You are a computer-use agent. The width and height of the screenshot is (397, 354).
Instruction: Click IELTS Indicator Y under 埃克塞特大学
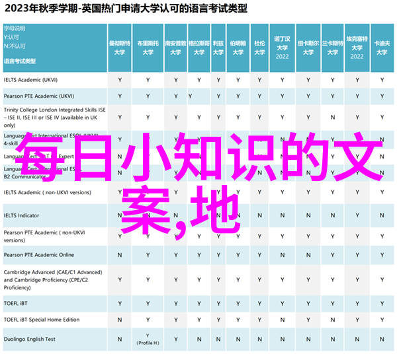pyautogui.click(x=357, y=215)
